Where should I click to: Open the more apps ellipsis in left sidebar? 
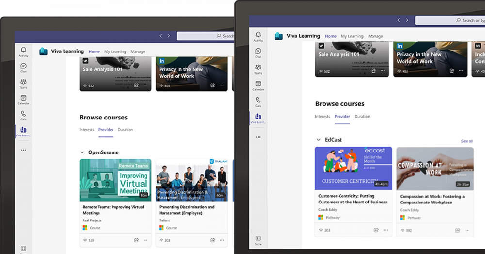(23, 150)
